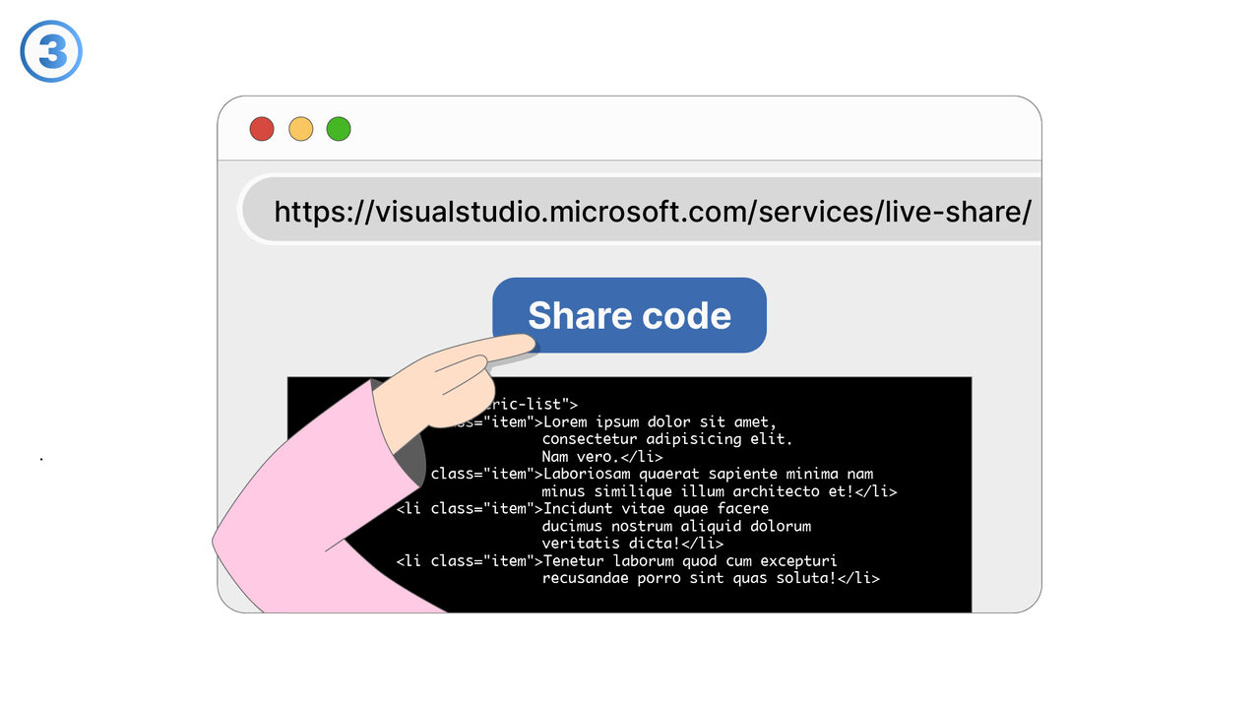Screen dimensions: 1259x709
Task: Click the green traffic light icon
Action: tap(338, 128)
